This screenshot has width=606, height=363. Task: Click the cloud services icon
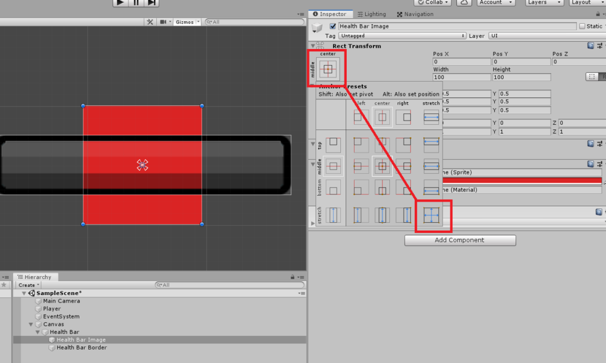(465, 2)
